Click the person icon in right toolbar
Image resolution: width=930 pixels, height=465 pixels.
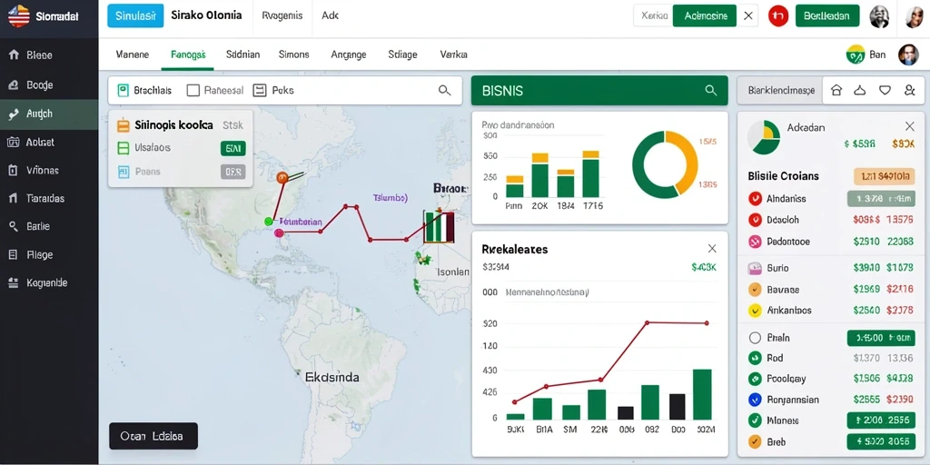point(910,90)
